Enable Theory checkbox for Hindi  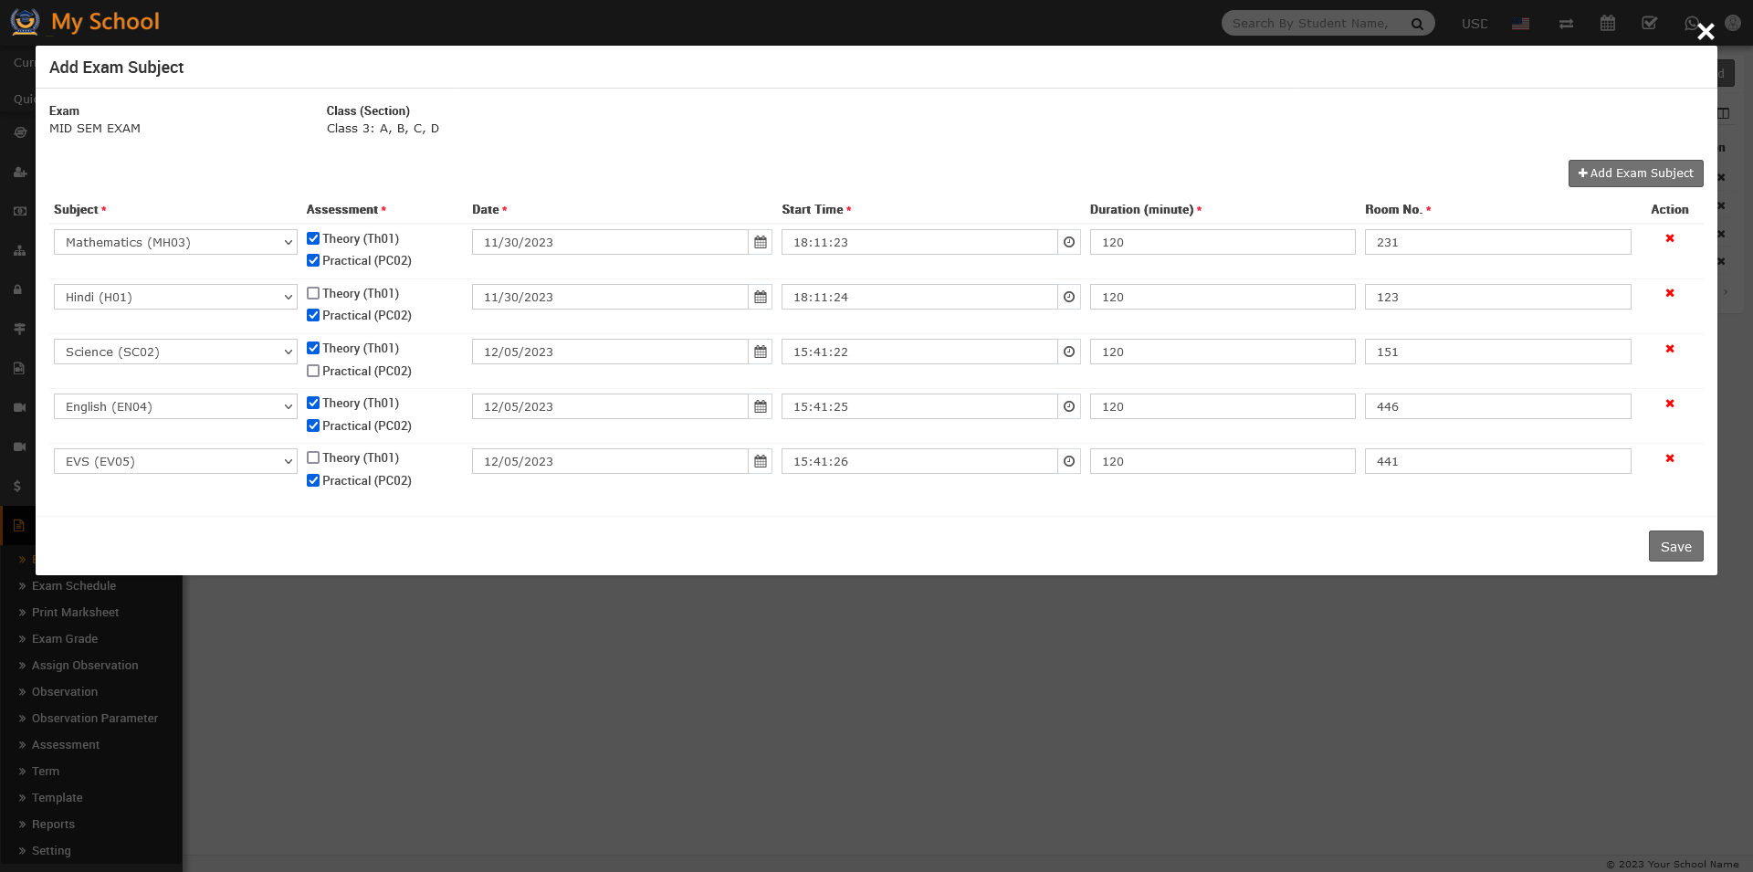(313, 293)
